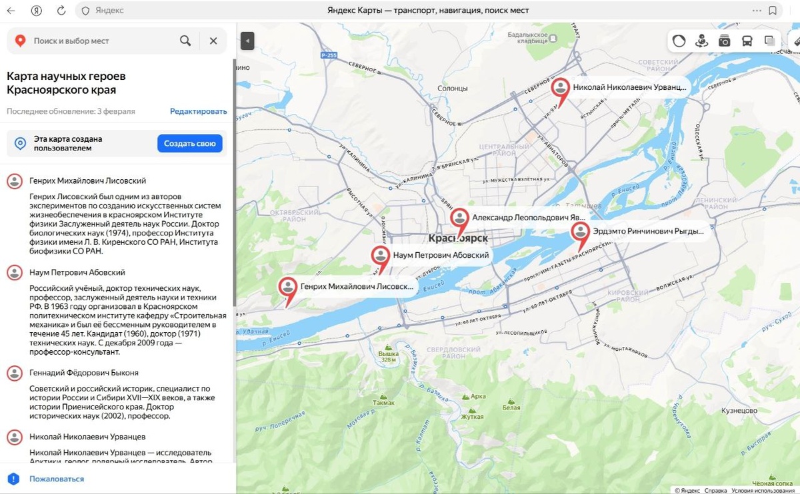Open site protection shield icon in address bar
Viewport: 800px width, 494px height.
(x=85, y=11)
